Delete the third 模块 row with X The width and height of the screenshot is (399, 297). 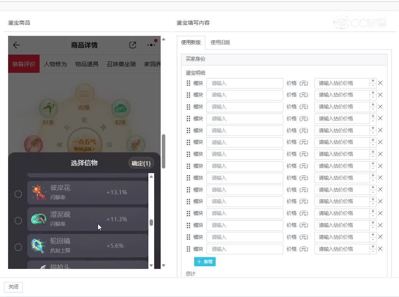(380, 107)
